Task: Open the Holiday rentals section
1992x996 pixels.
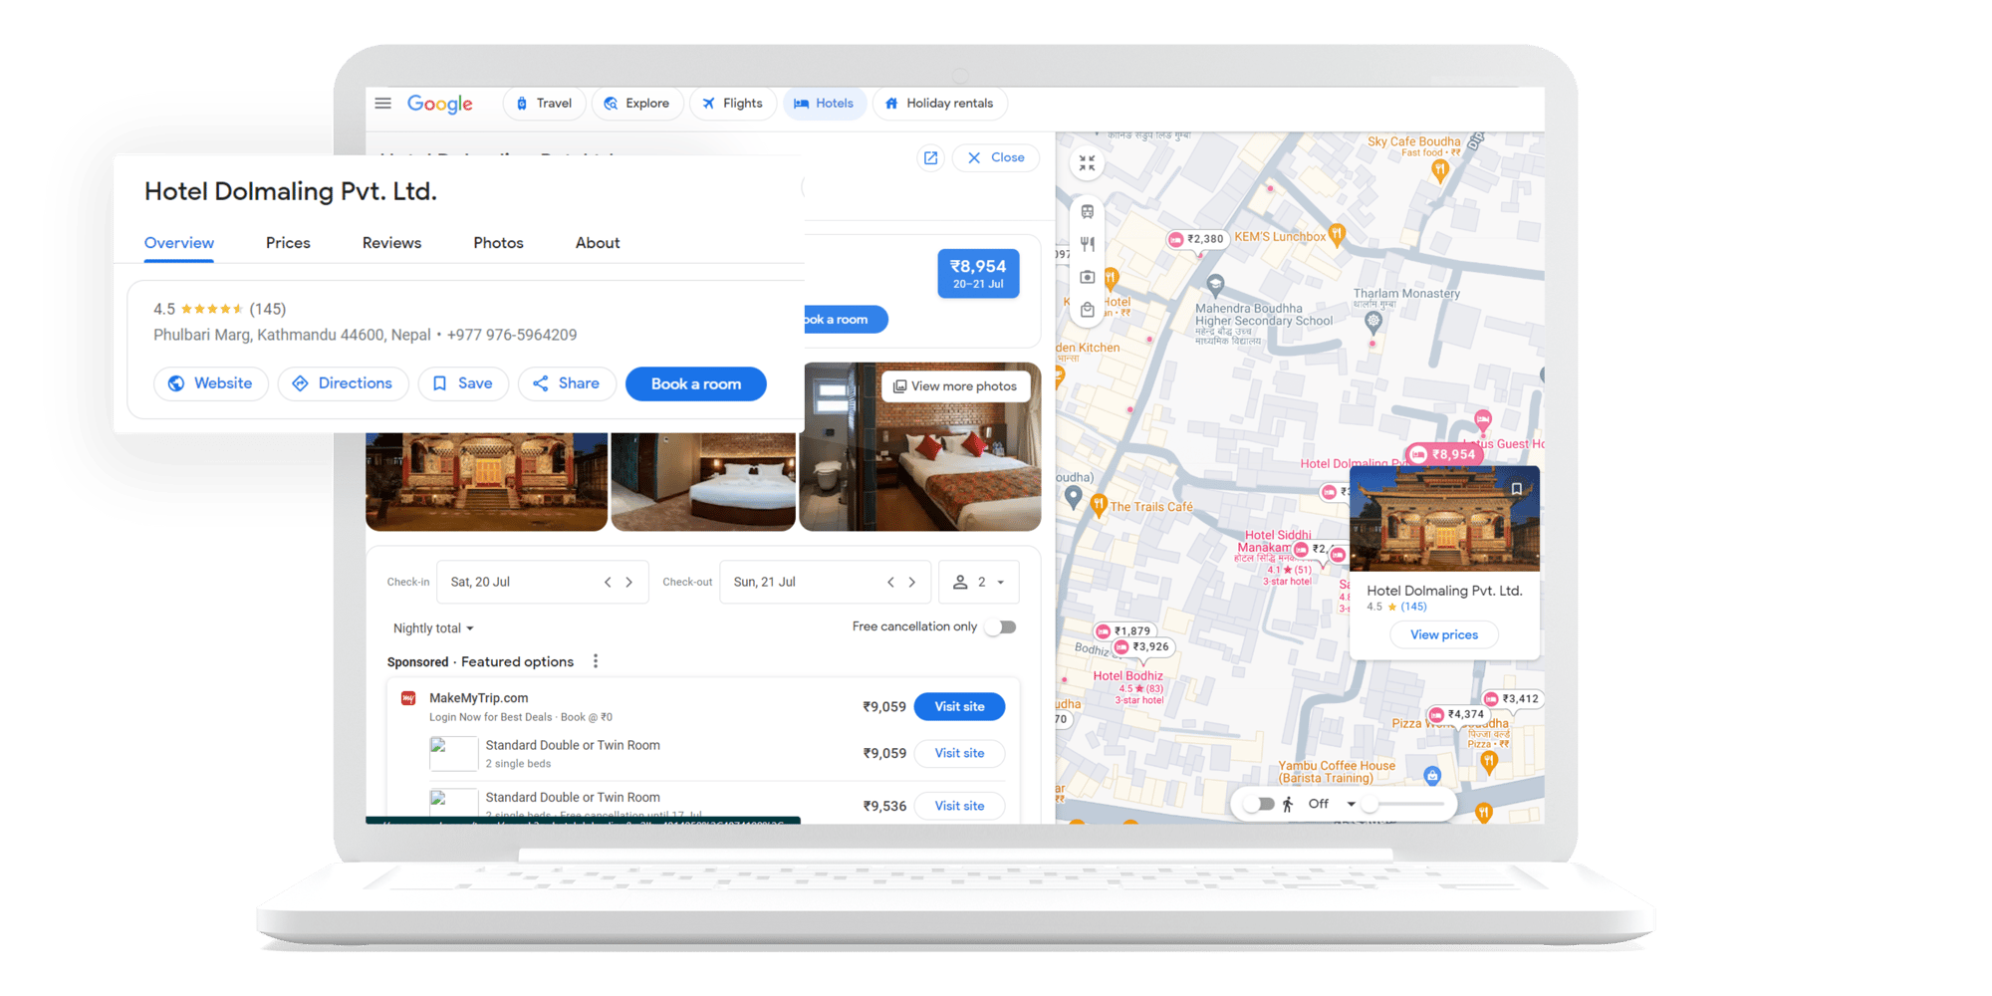Action: (x=940, y=104)
